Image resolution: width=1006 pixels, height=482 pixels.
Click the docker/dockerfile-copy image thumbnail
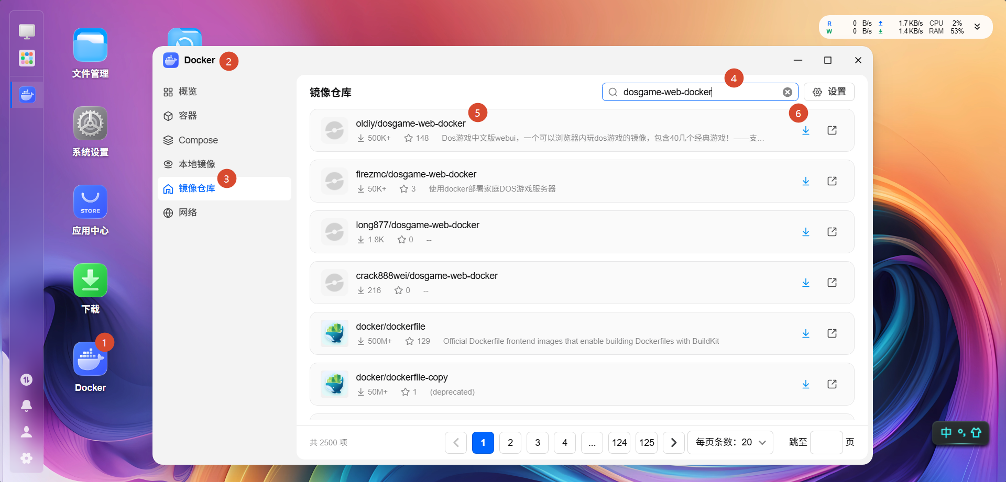334,384
